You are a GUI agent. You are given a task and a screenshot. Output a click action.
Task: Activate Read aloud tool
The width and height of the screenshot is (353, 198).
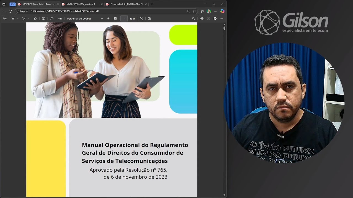tap(52, 18)
